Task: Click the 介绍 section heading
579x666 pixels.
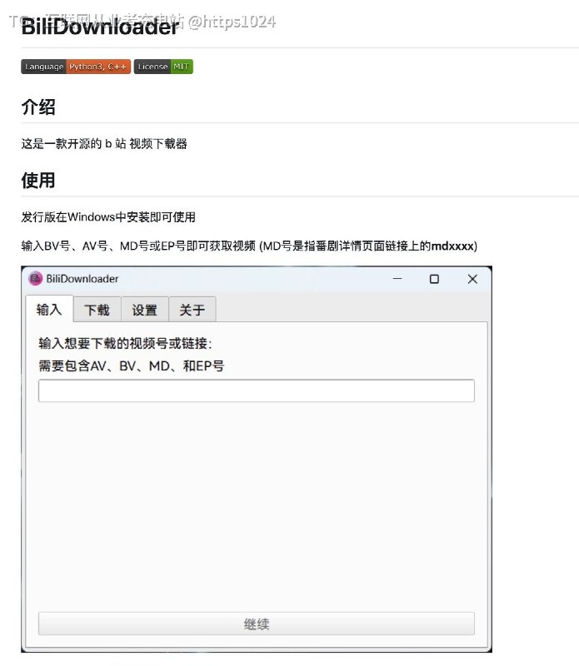Action: (38, 107)
